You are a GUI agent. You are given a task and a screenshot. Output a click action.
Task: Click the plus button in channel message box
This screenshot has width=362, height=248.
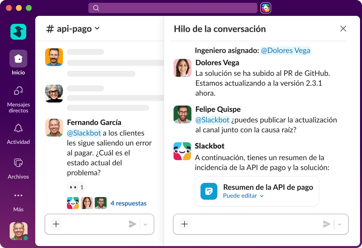point(56,224)
